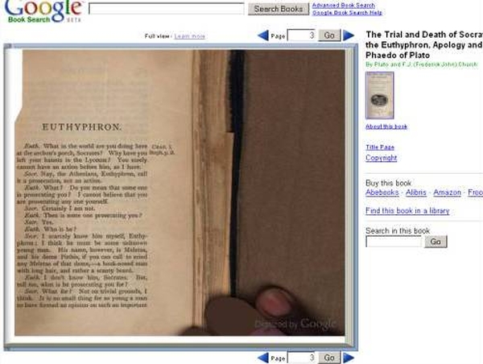
Task: Buy this book from Abebooks
Action: click(x=382, y=192)
